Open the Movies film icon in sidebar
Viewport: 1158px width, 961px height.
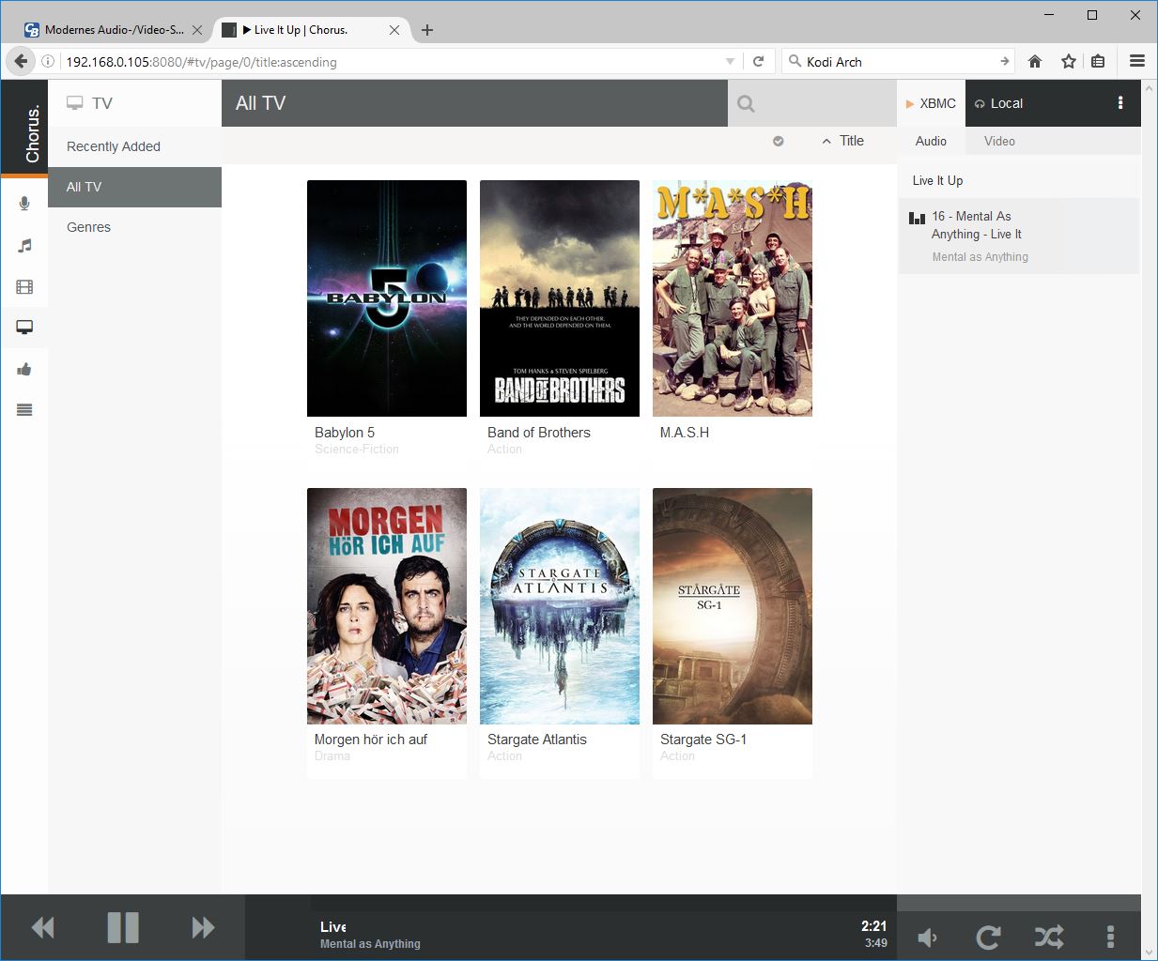pyautogui.click(x=24, y=287)
